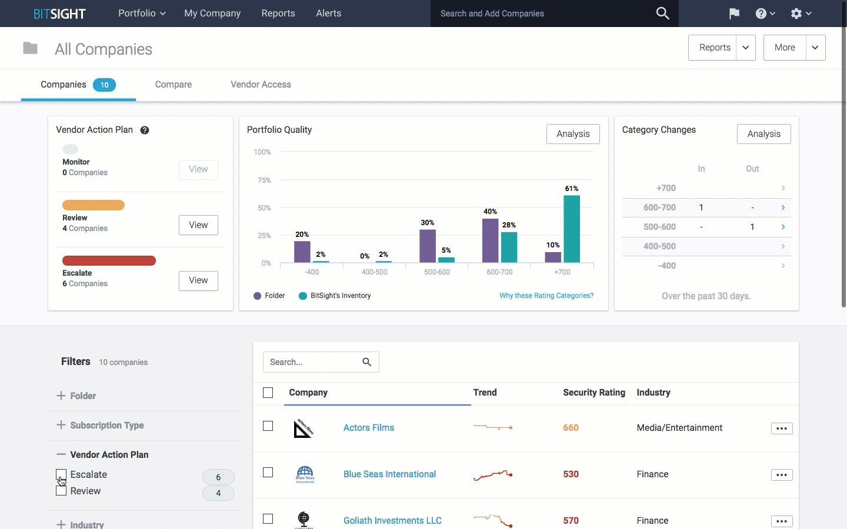Click inside the company Search input field

coord(312,362)
